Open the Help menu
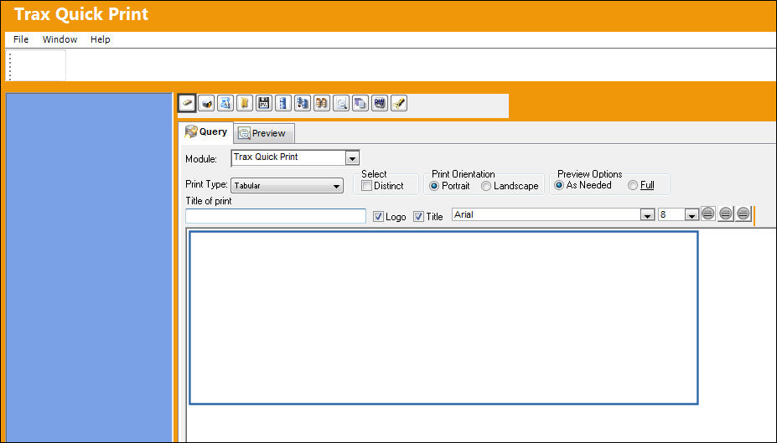Viewport: 777px width, 443px height. (100, 39)
